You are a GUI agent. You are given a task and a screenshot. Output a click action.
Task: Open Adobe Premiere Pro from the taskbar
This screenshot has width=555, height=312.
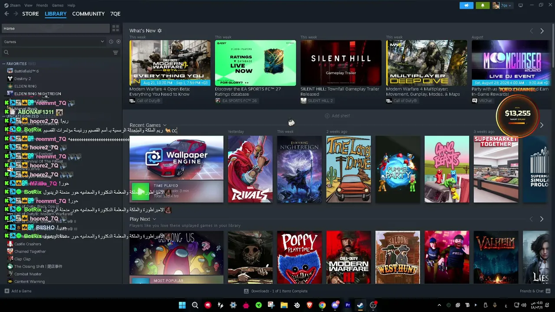click(x=348, y=305)
